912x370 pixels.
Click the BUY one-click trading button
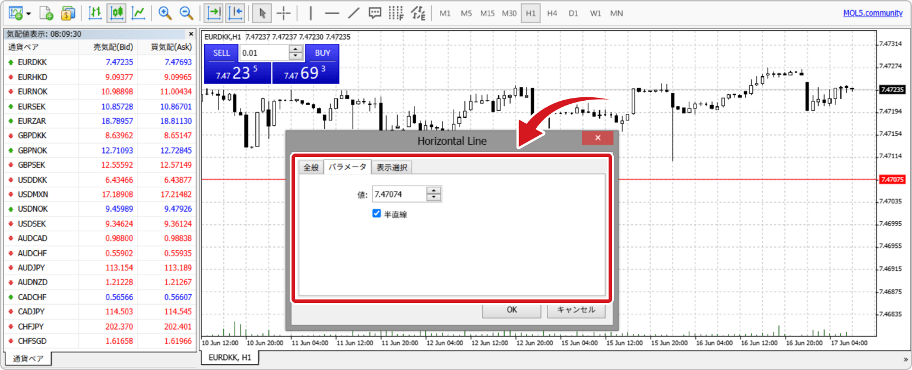[322, 53]
